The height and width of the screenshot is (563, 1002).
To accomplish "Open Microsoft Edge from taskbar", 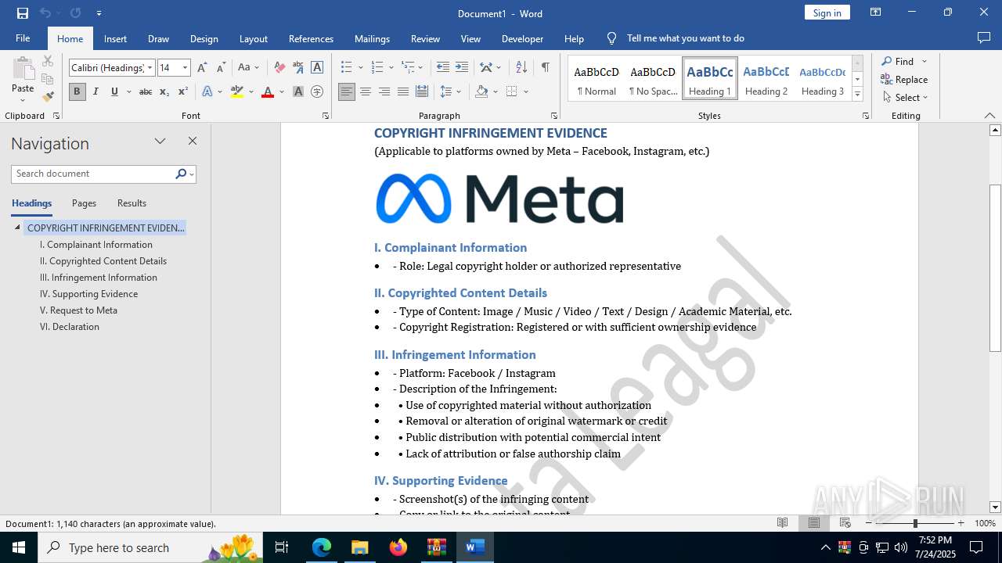I will coord(322,547).
